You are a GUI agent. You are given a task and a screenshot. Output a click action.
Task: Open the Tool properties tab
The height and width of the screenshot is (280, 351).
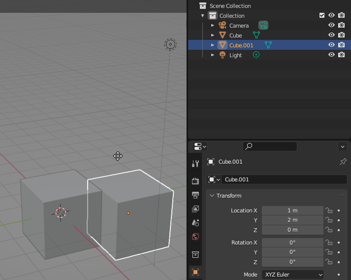click(195, 164)
